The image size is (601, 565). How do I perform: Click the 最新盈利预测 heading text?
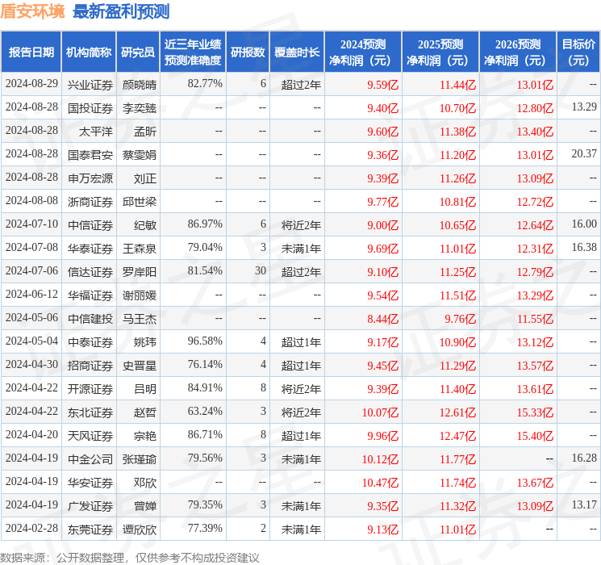click(x=121, y=11)
